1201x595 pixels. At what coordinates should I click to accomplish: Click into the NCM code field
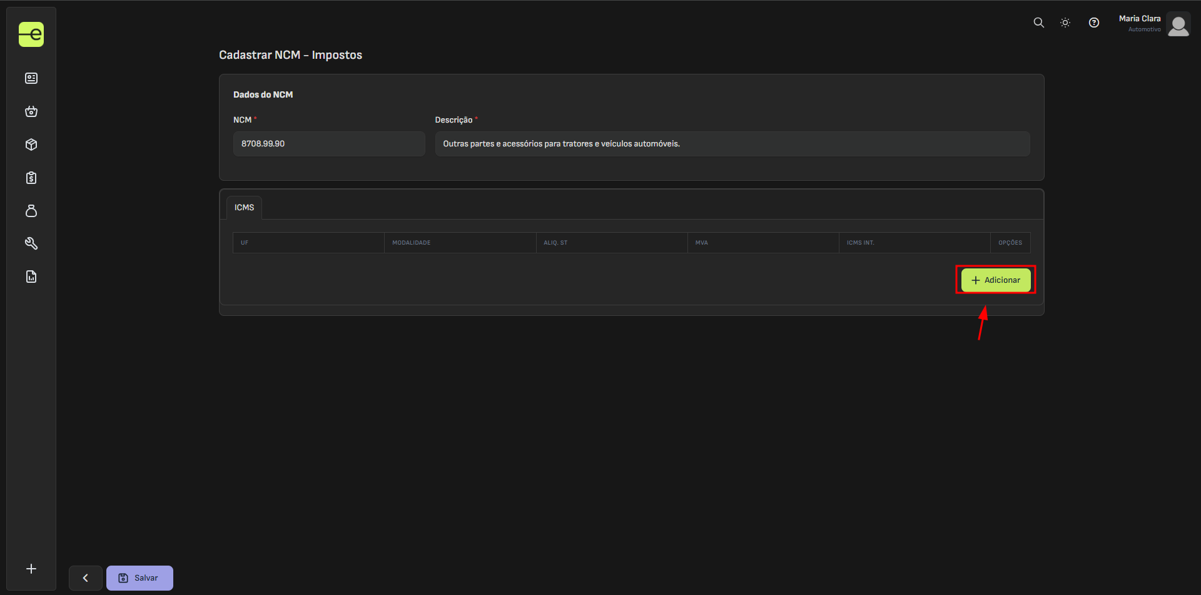coord(329,144)
